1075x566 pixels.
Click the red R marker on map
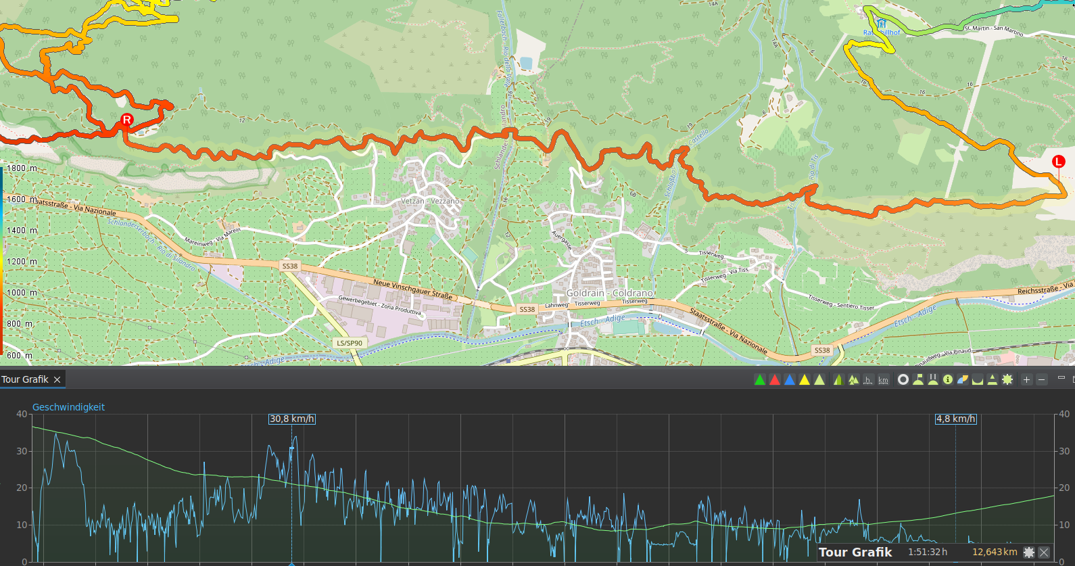click(126, 120)
